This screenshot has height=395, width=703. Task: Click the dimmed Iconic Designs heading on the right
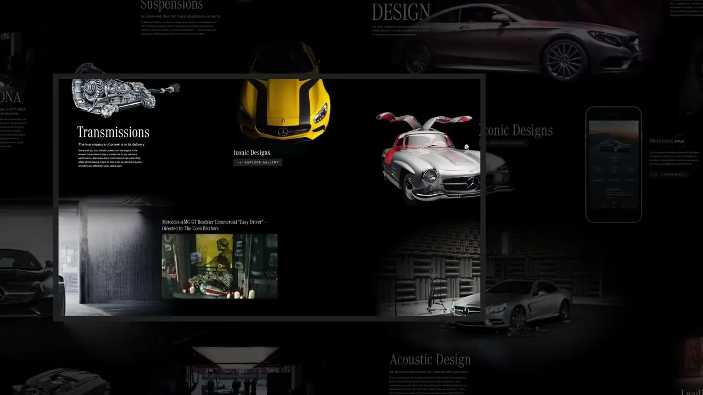(516, 131)
